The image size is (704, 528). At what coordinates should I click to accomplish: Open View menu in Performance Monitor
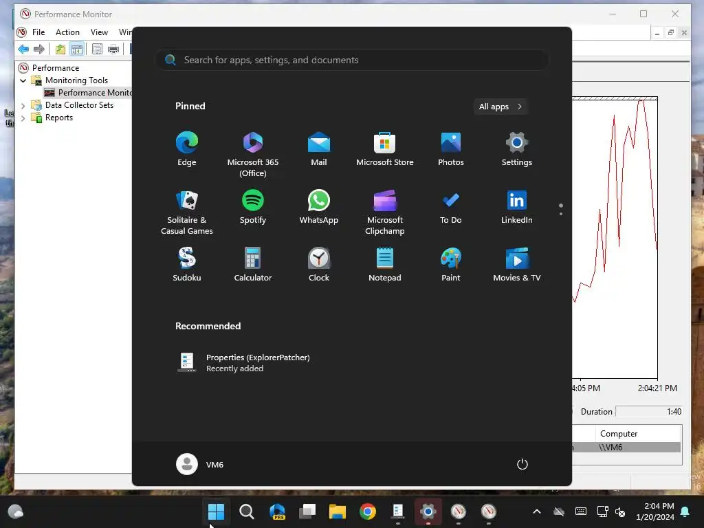click(99, 32)
